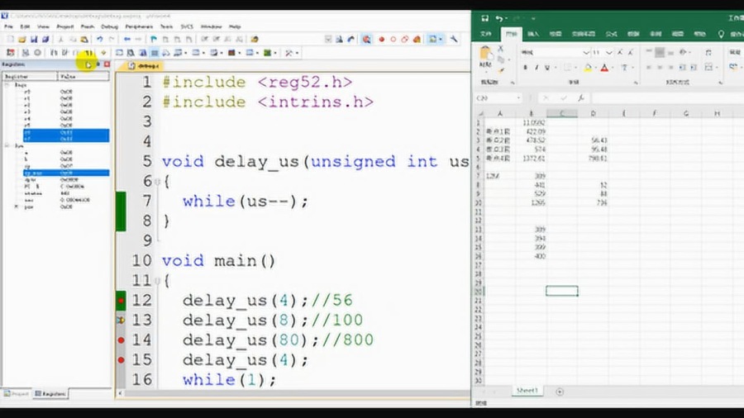Click the Save icon in Keil toolbar
The width and height of the screenshot is (744, 418).
coord(34,40)
